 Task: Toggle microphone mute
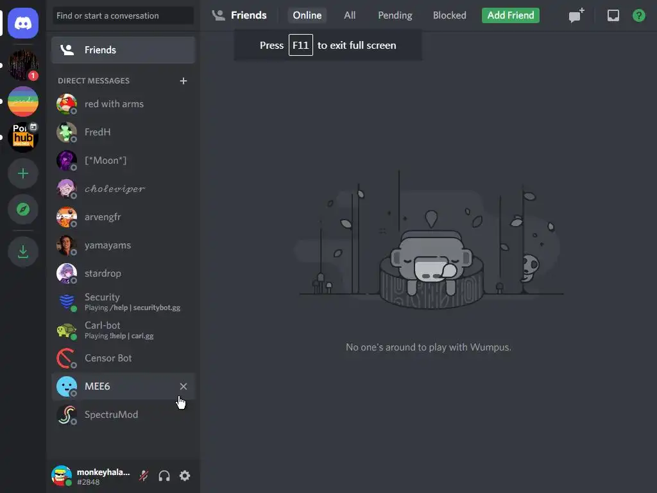(x=144, y=476)
